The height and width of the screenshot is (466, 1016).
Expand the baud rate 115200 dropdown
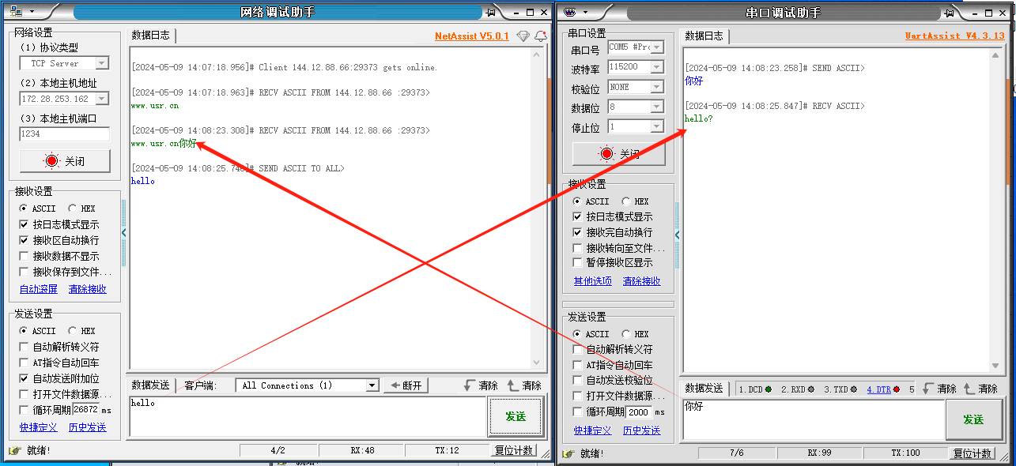(656, 67)
